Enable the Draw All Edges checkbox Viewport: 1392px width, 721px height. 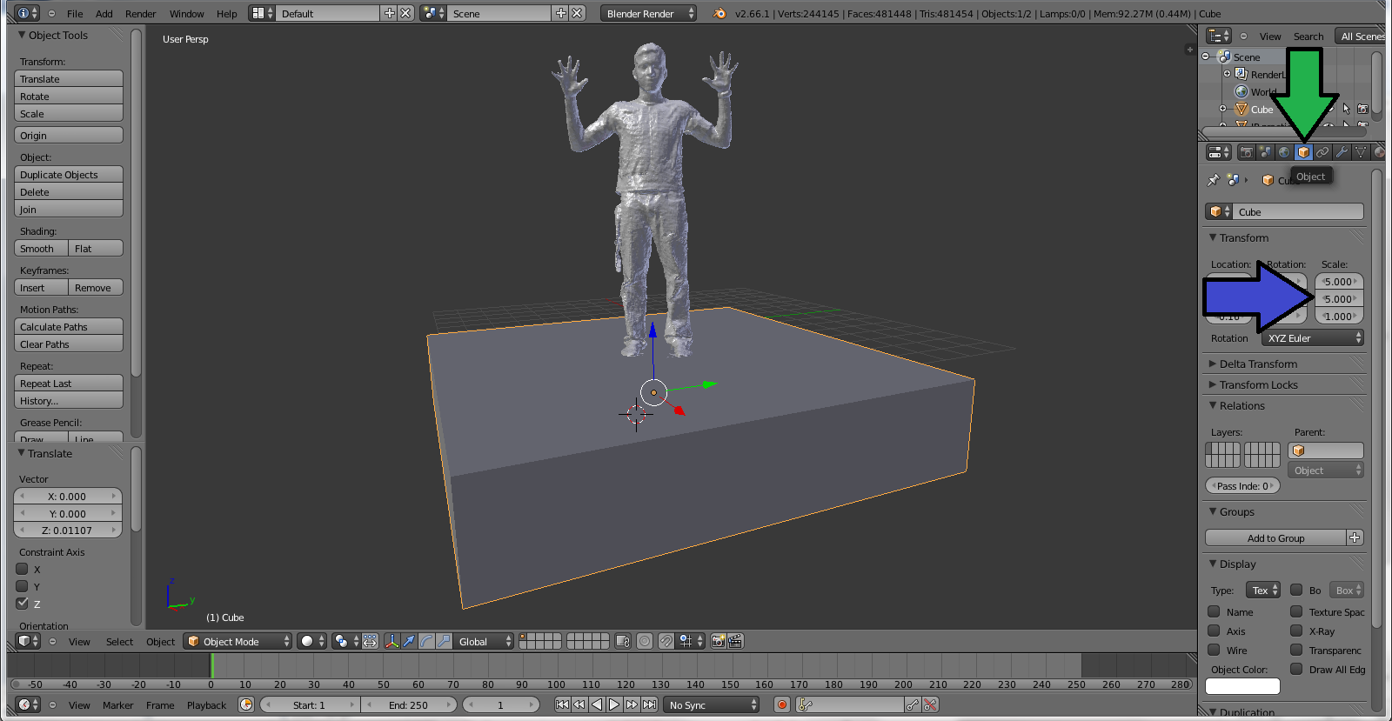click(x=1296, y=669)
